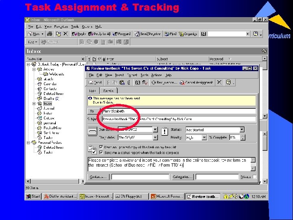Click the Contacts... button
This screenshot has height=220, width=293.
pos(98,177)
